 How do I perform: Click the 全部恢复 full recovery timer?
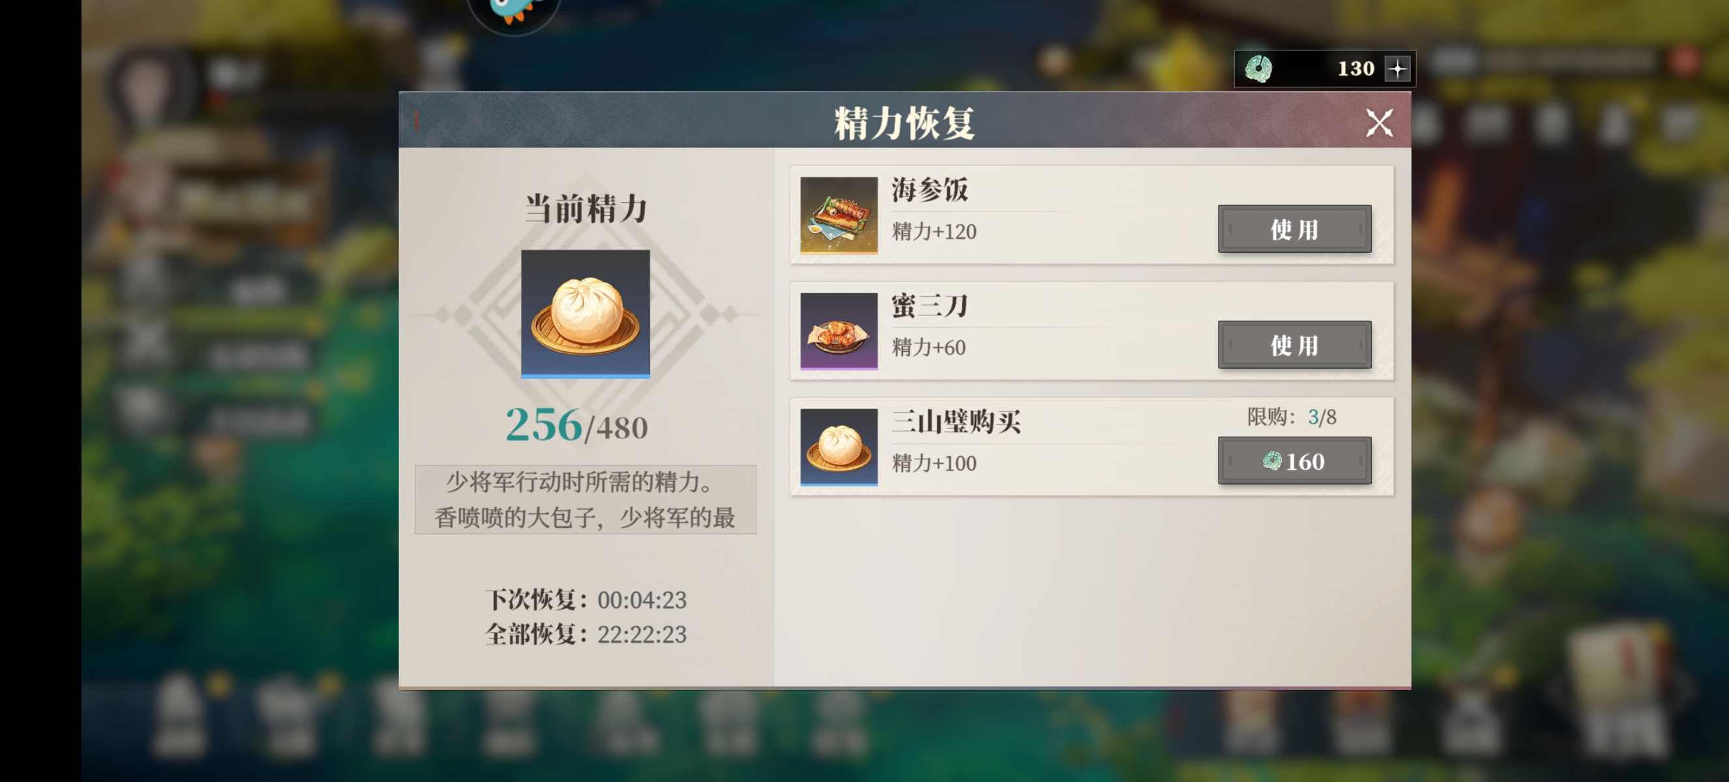point(585,635)
